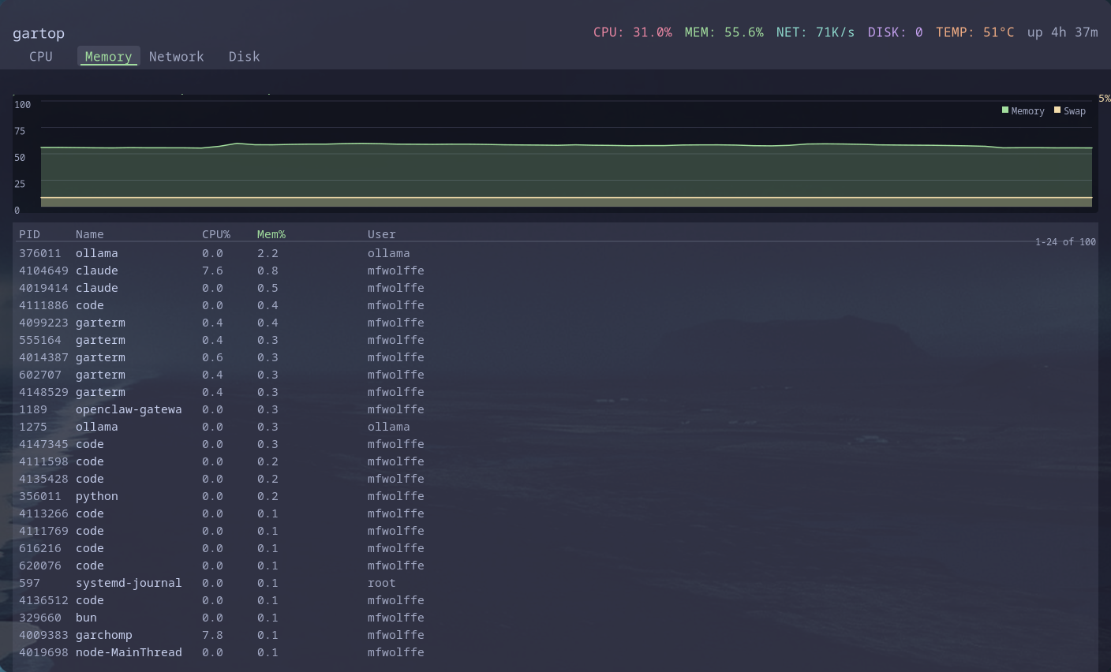Sort processes by the PID column
The image size is (1111, 672).
point(29,233)
